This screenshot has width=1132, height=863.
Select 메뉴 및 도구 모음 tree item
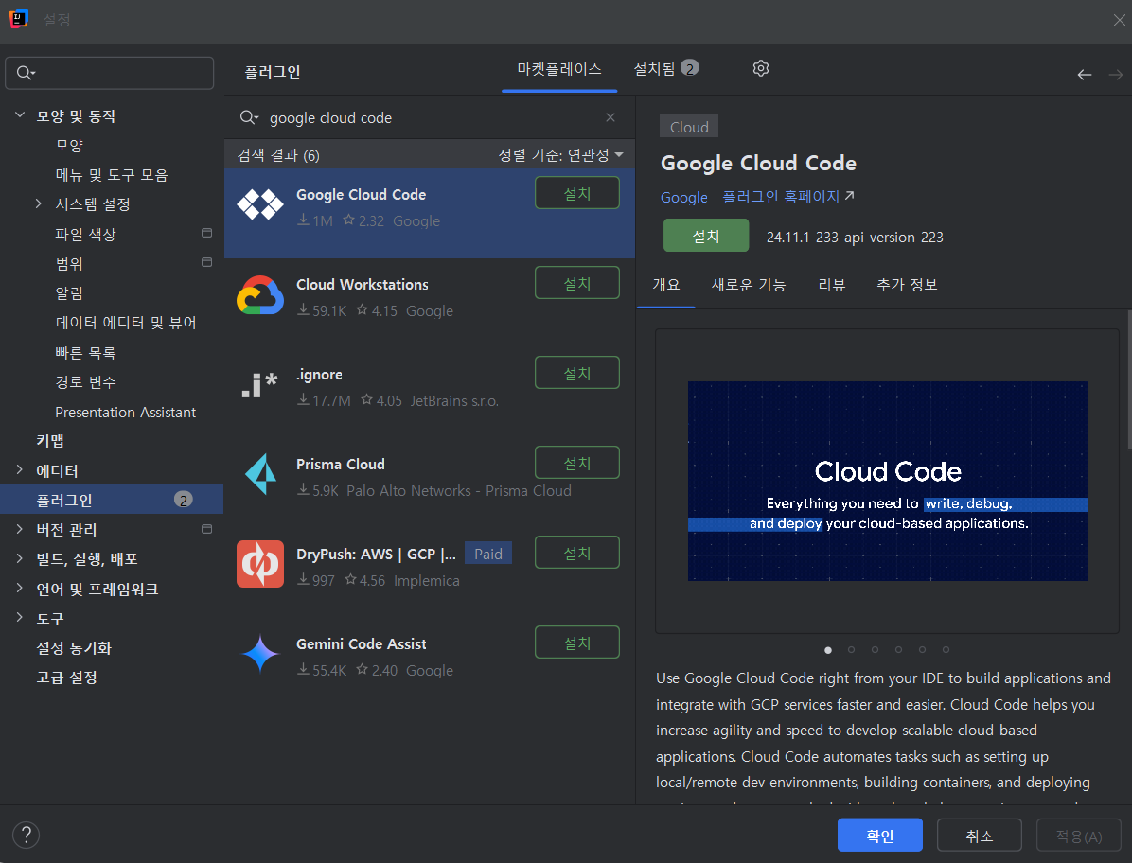[x=111, y=175]
